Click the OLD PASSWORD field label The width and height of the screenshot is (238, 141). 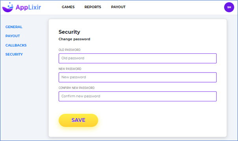(x=69, y=50)
